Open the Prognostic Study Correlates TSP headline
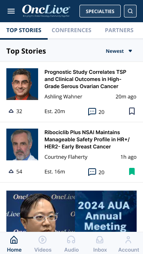The height and width of the screenshot is (254, 143). 85,79
